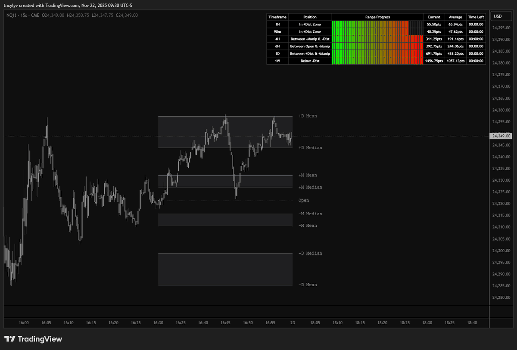This screenshot has height=350, width=517.
Task: Click the 18:30 time axis label
Action: [427, 322]
